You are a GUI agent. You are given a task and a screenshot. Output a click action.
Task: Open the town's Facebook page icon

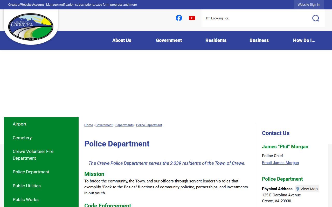179,18
